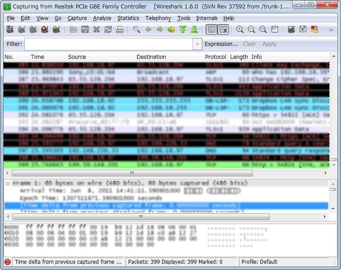Image resolution: width=341 pixels, height=270 pixels.
Task: Toggle packet list colorization
Action: (211, 29)
